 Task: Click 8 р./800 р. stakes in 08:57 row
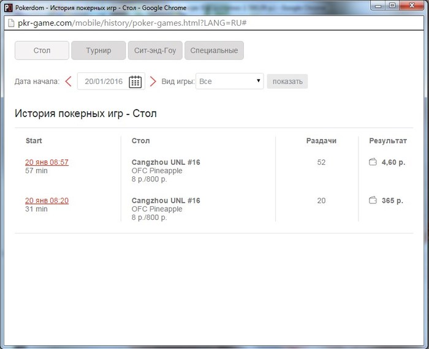(149, 179)
